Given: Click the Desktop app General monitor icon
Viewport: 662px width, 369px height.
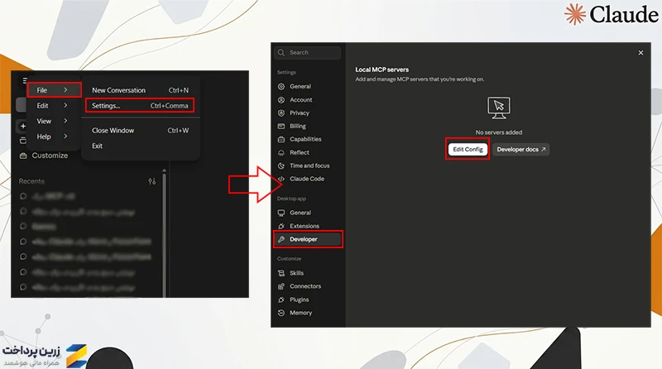Looking at the screenshot, I should (281, 213).
